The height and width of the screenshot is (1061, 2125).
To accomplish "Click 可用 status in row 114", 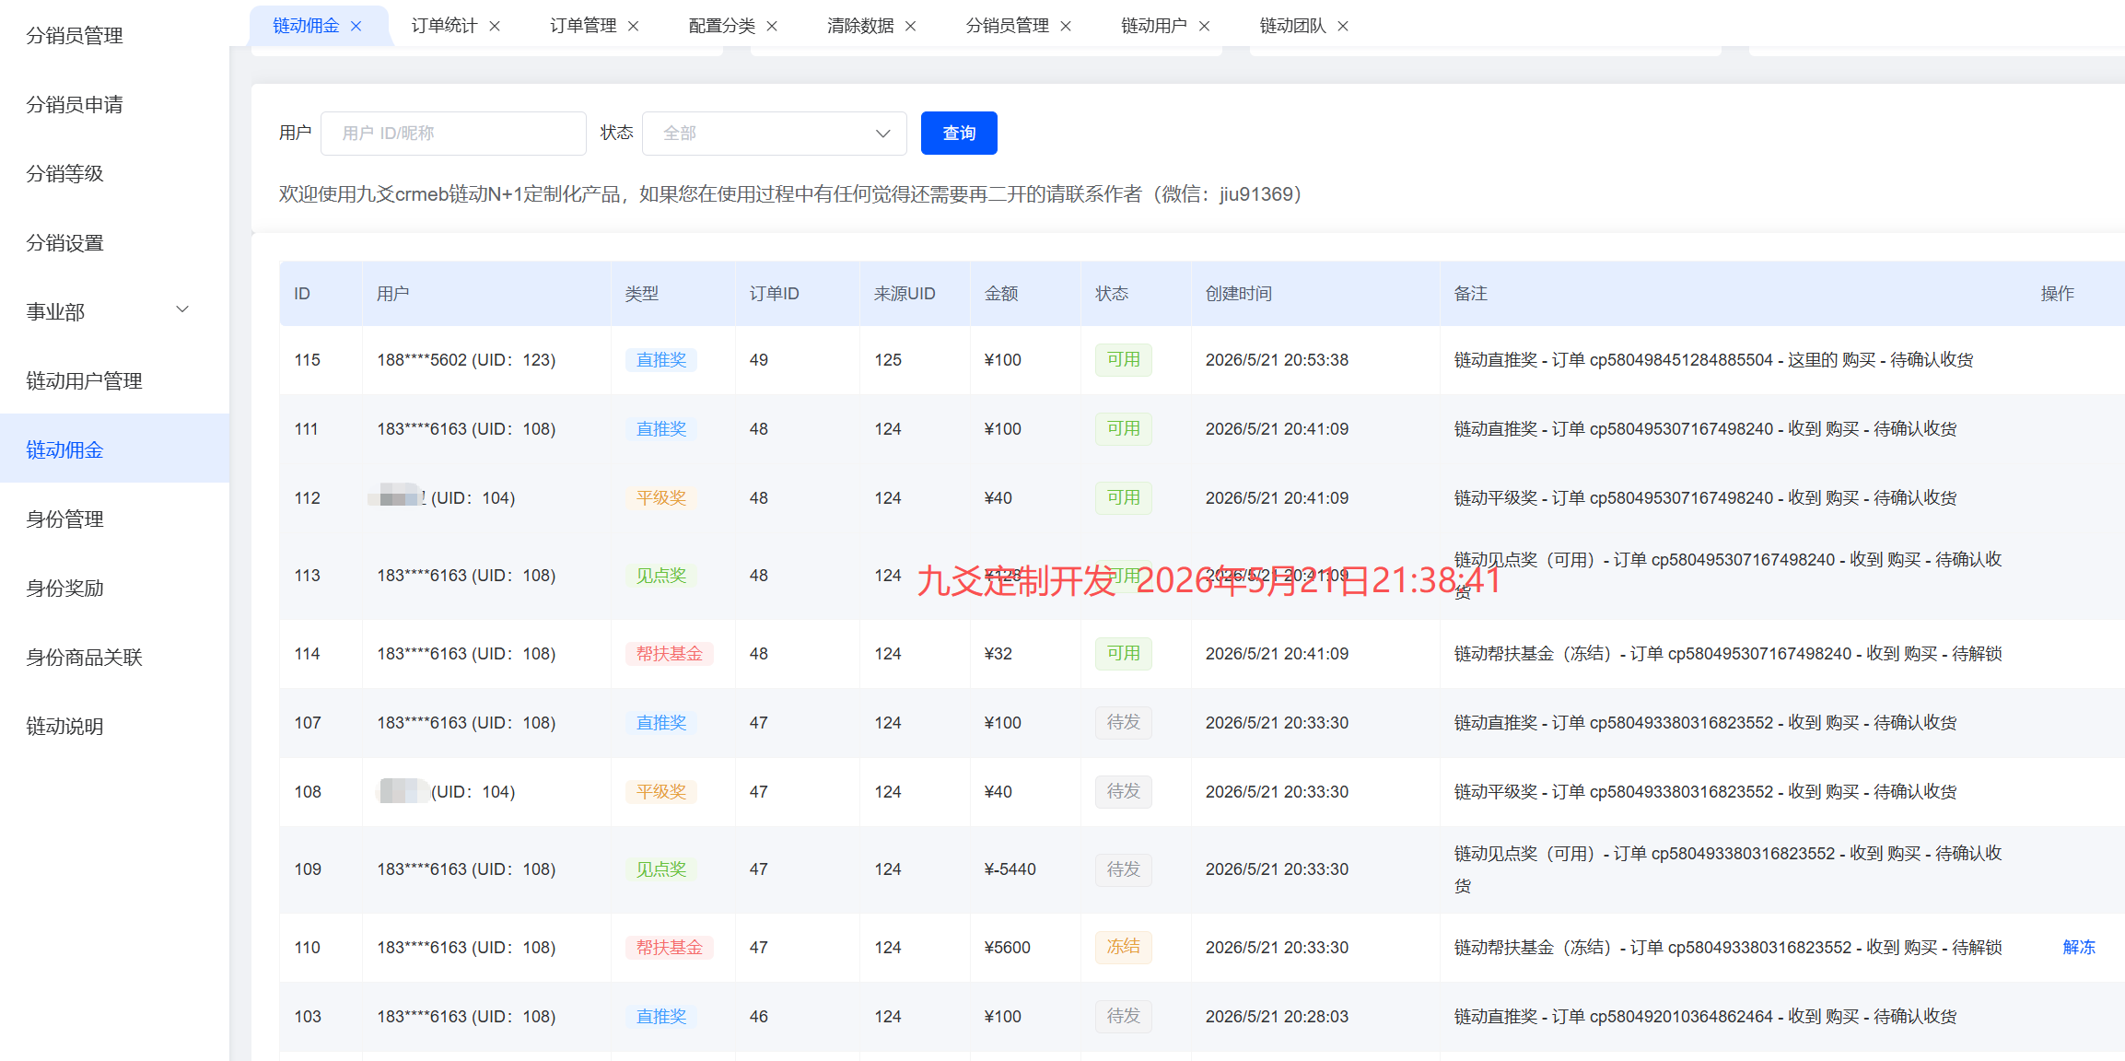I will point(1123,654).
